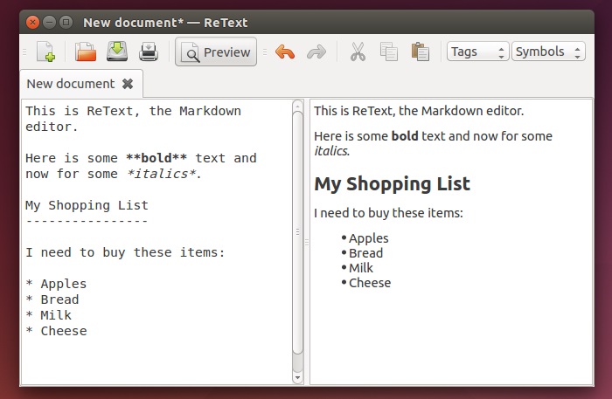Click the "My Shopping List" heading in preview
This screenshot has height=399, width=612.
coord(393,184)
